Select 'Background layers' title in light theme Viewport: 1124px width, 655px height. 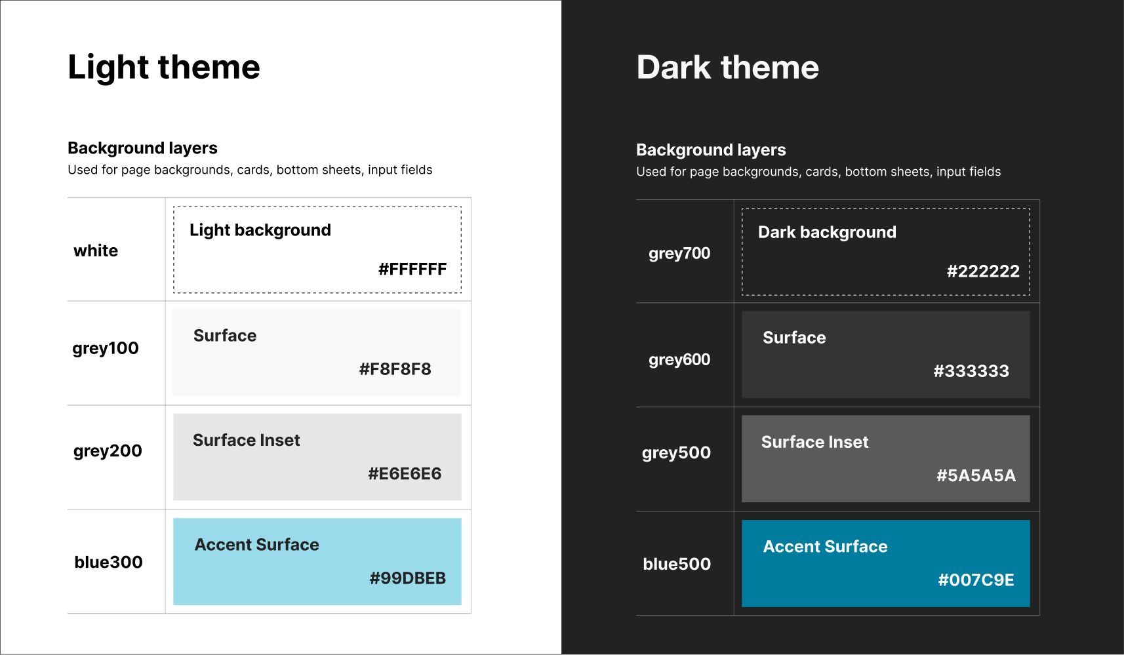[x=142, y=148]
